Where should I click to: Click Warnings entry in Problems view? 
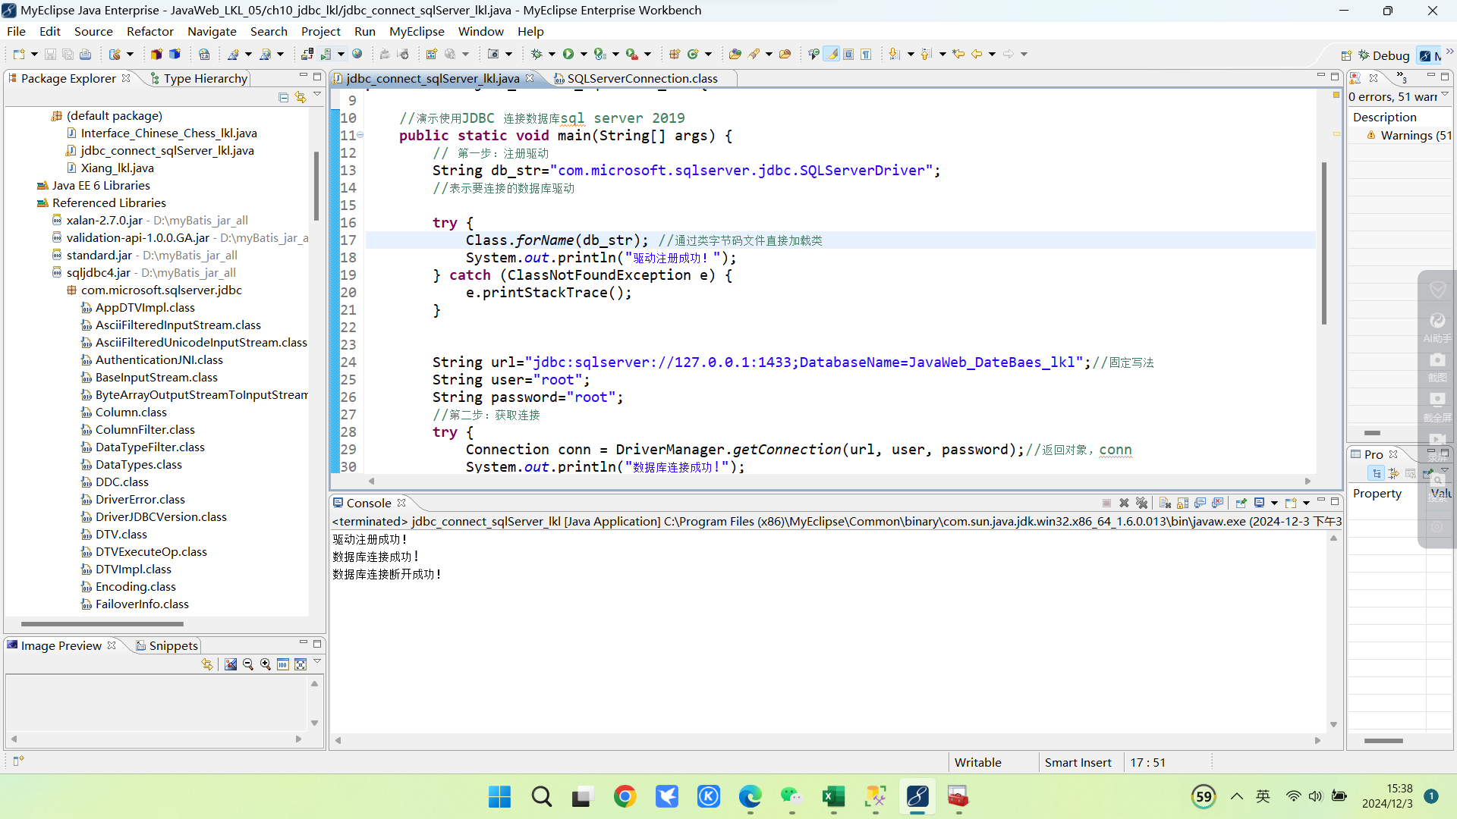[x=1410, y=135]
